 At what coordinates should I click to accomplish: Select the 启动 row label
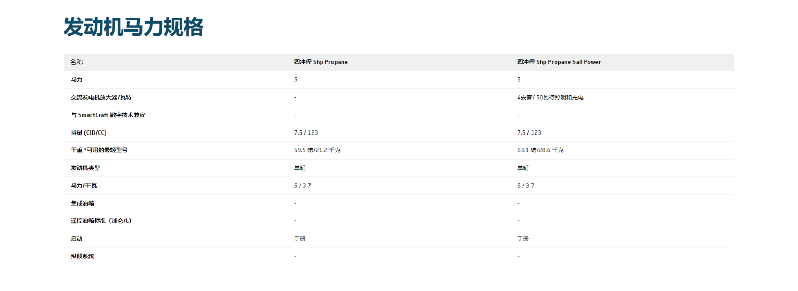pos(77,239)
